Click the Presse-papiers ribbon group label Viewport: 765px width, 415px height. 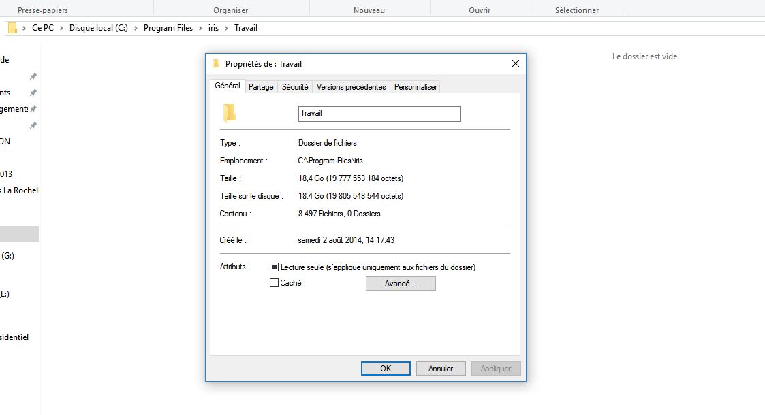43,10
